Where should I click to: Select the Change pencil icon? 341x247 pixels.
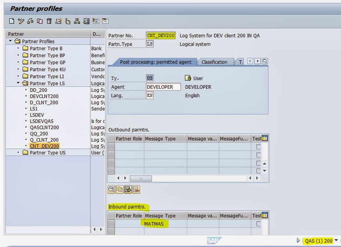click(21, 21)
